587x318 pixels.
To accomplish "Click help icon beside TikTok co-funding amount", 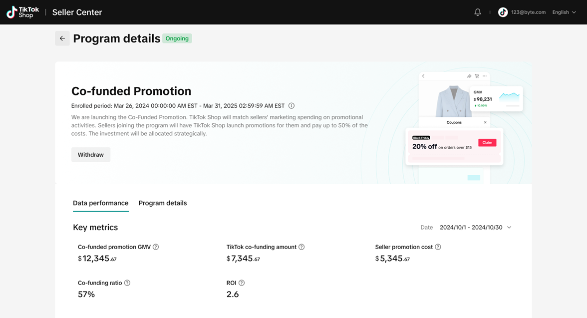I will [x=301, y=247].
